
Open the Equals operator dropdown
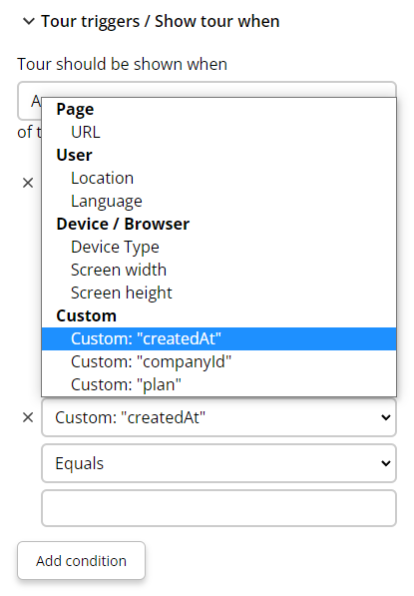pyautogui.click(x=218, y=463)
